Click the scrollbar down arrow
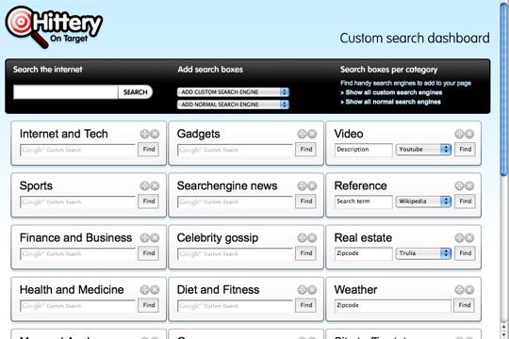509x339 pixels. (x=503, y=335)
